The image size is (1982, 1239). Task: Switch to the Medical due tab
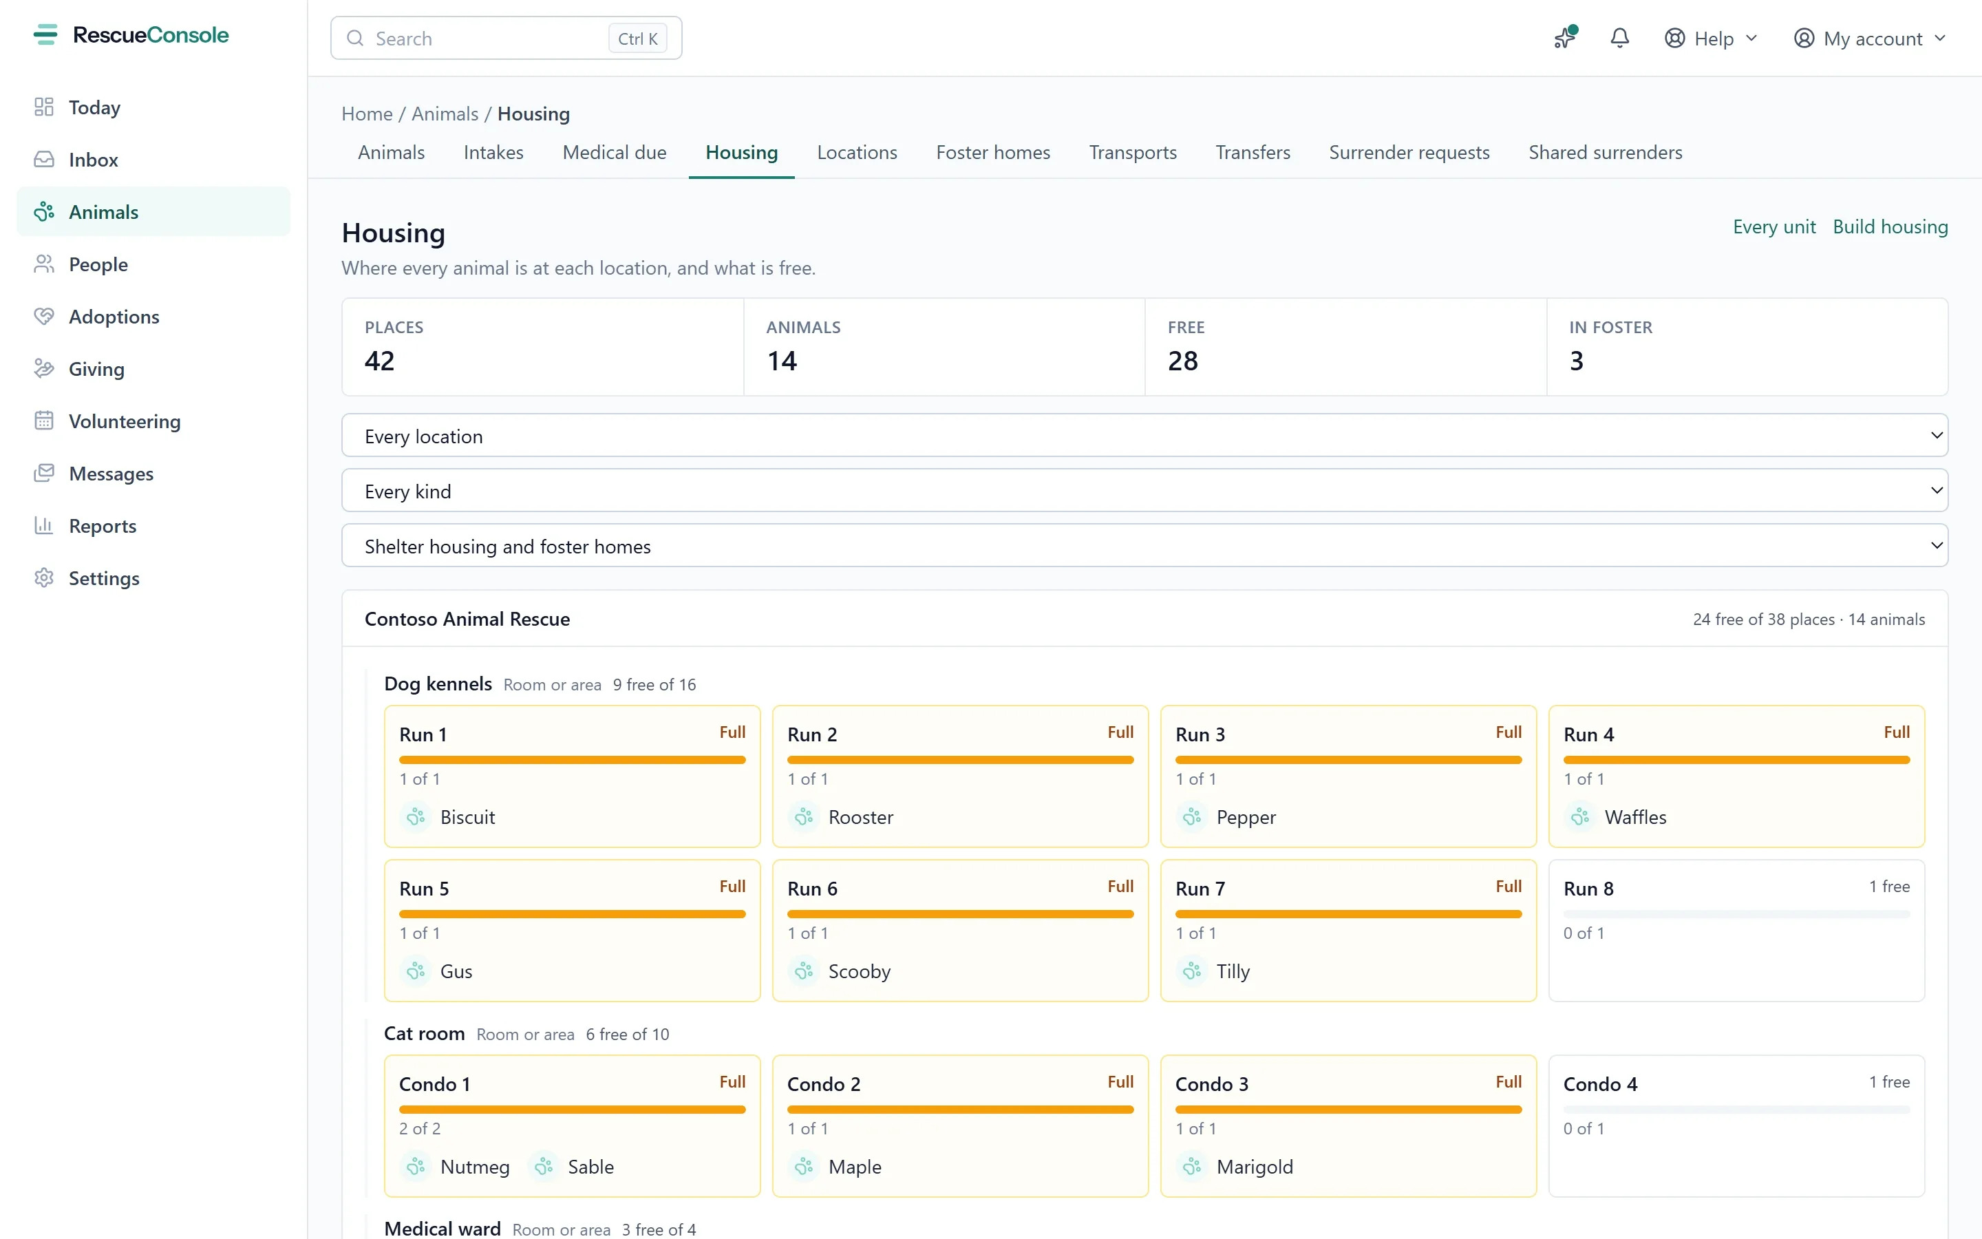[x=615, y=152]
